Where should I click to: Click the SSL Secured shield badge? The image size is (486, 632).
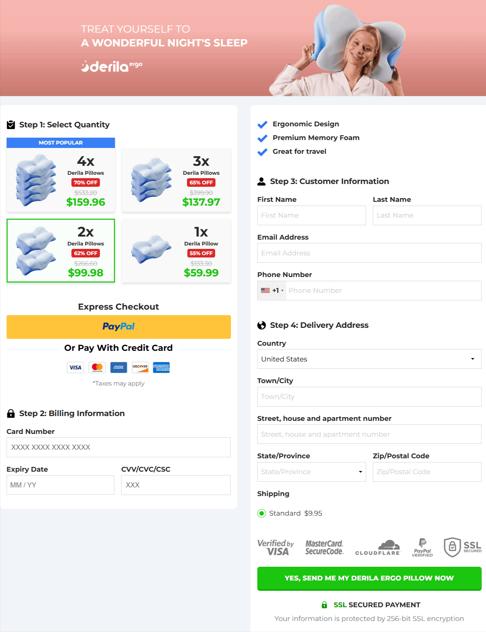pos(463,547)
